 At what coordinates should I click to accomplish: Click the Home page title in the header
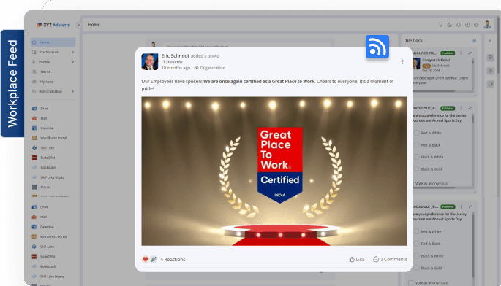coord(94,25)
